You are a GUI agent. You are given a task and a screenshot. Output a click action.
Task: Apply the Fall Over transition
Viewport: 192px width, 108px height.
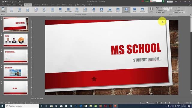point(110,10)
